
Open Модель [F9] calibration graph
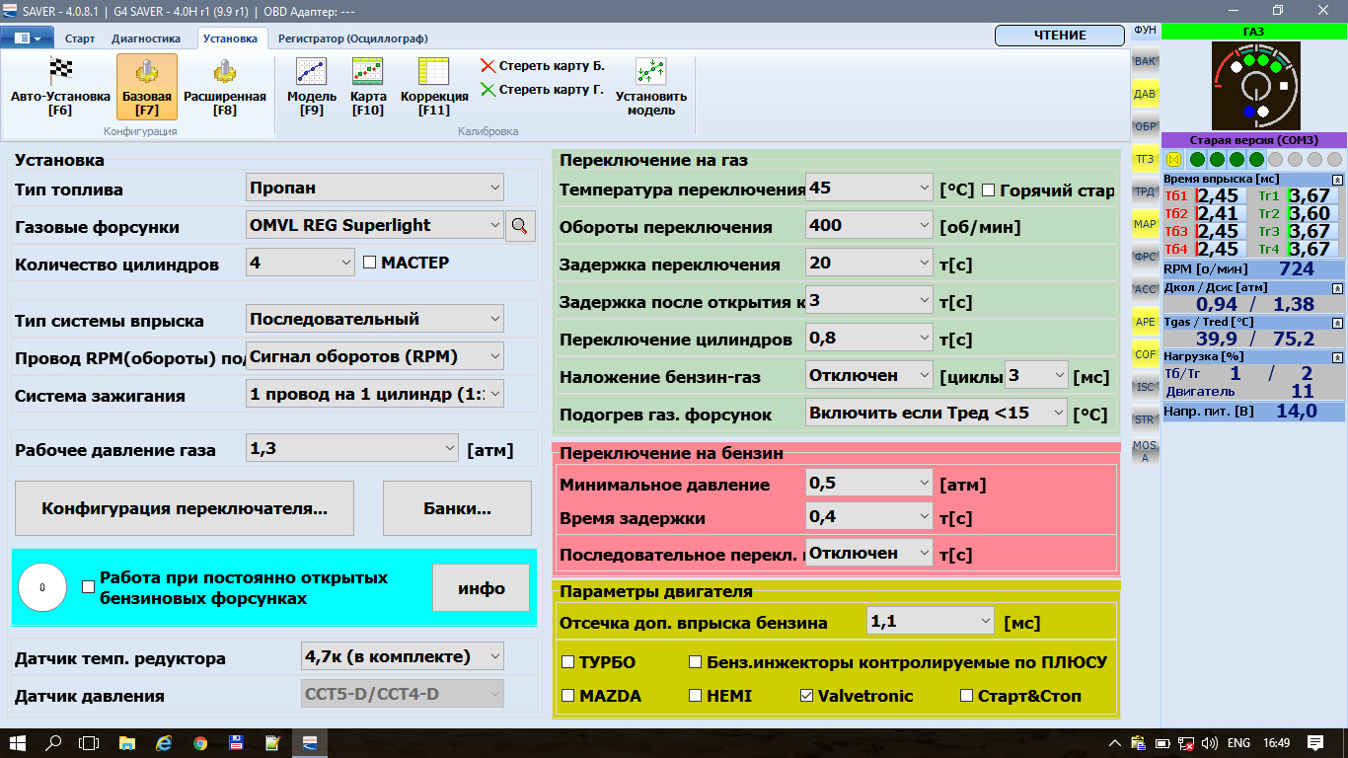pos(312,86)
